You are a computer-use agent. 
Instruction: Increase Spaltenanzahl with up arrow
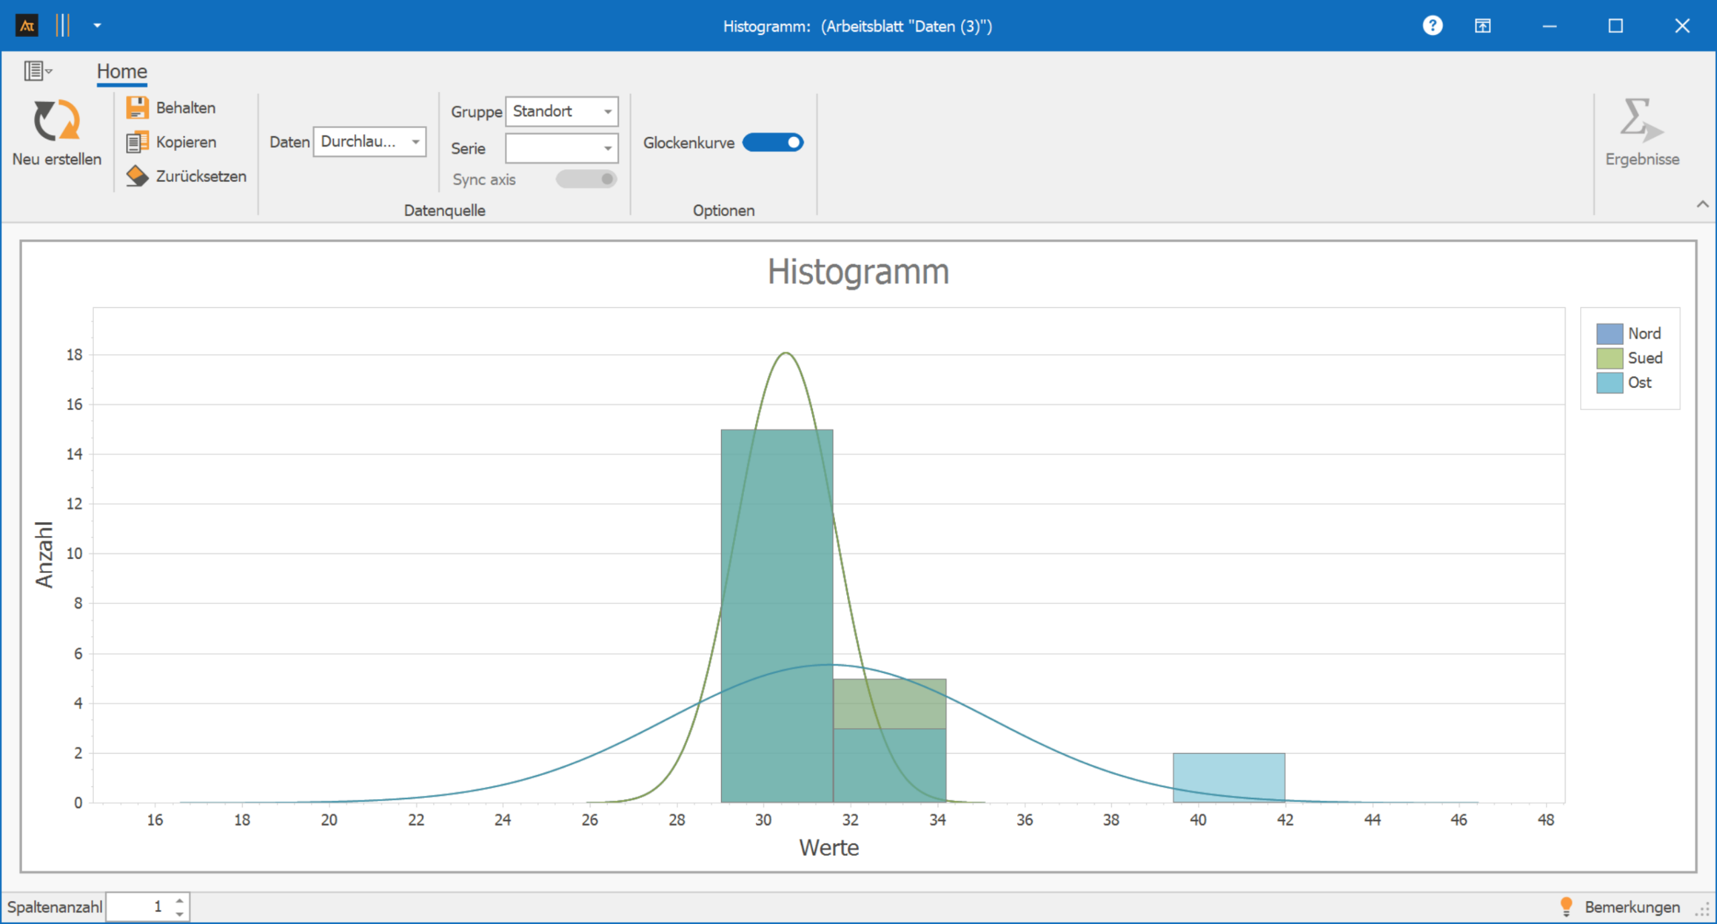click(x=179, y=901)
